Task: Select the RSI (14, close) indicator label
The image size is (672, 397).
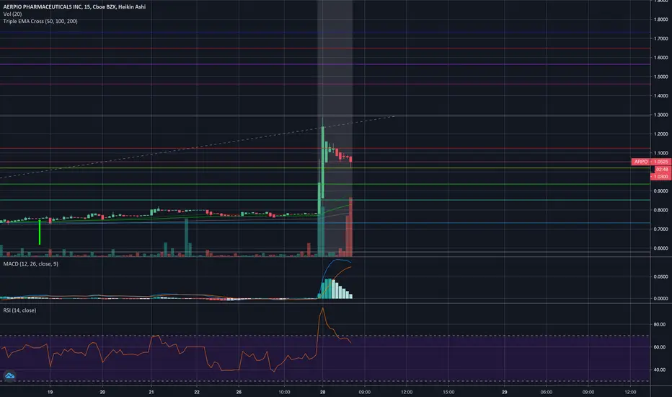Action: (19, 310)
